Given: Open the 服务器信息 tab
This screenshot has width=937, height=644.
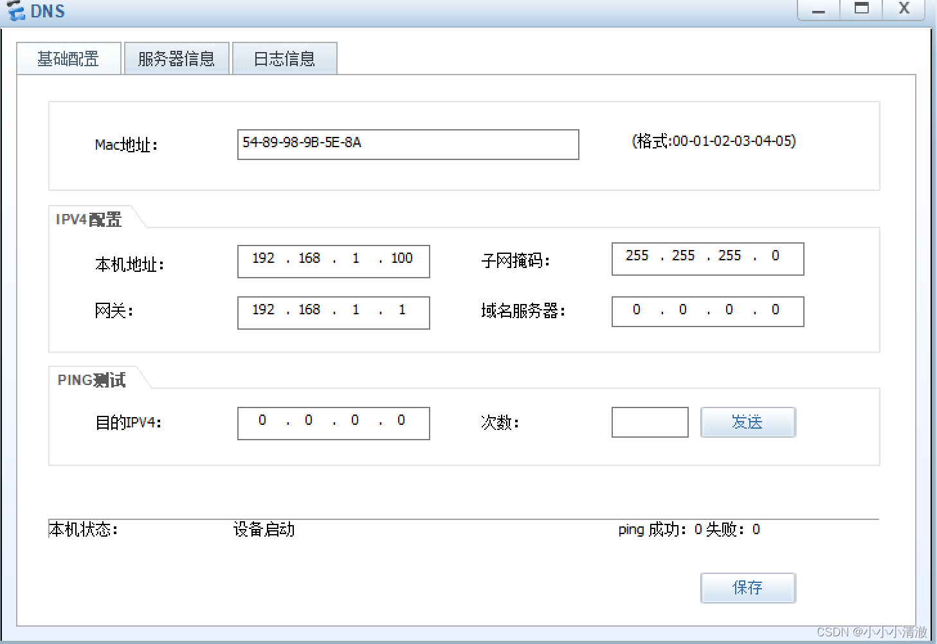Looking at the screenshot, I should tap(177, 58).
